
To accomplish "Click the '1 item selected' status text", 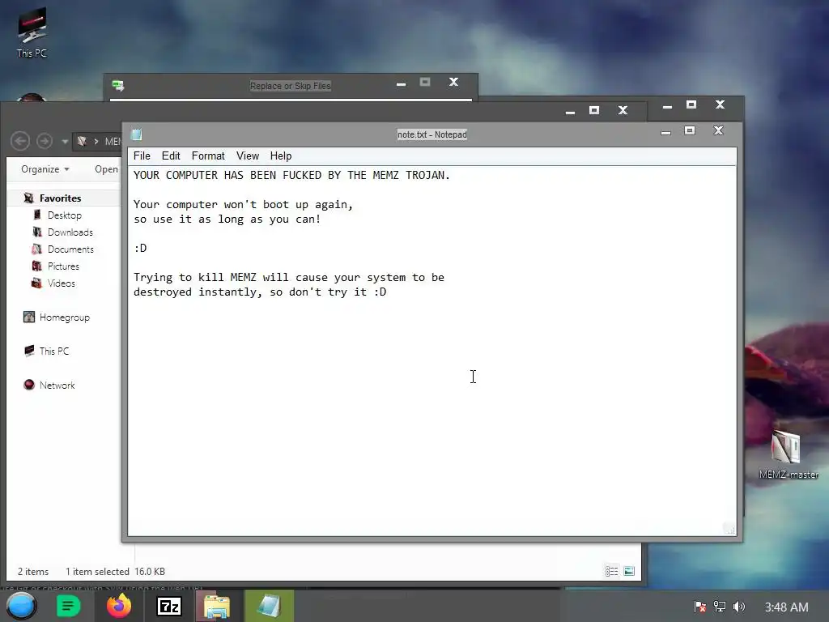I will (x=97, y=572).
